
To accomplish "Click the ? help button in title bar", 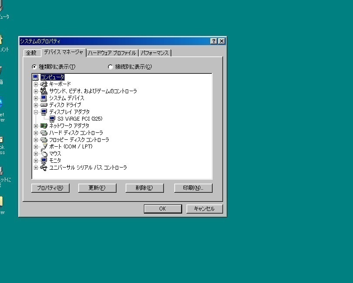I will [213, 41].
